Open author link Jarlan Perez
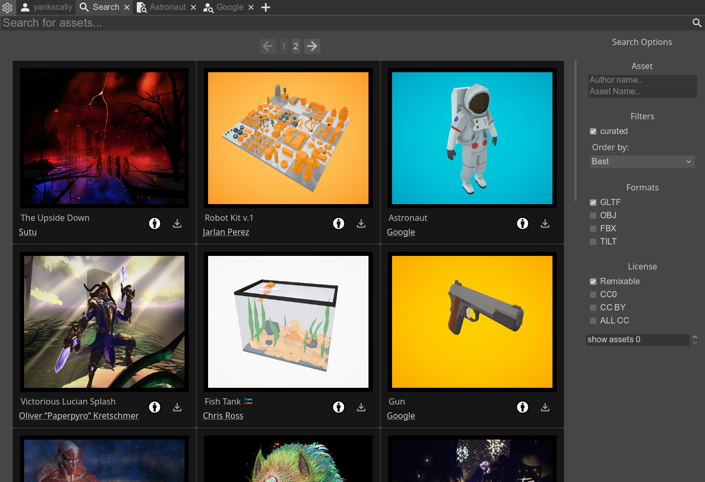 (226, 232)
